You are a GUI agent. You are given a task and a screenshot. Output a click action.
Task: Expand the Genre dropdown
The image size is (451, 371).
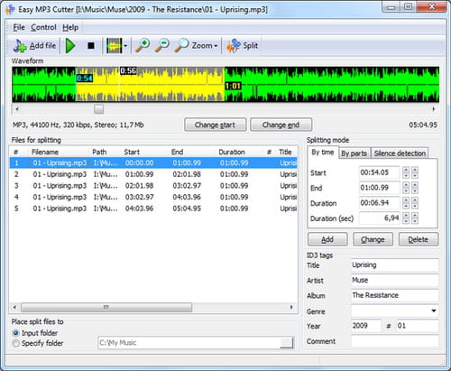pos(434,311)
